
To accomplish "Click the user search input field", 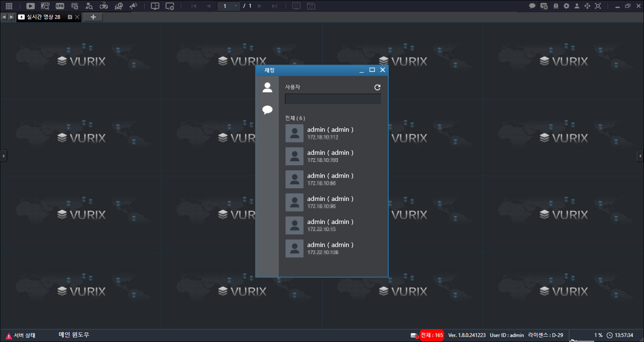I will [x=333, y=99].
